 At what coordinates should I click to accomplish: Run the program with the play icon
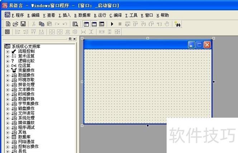(112, 24)
